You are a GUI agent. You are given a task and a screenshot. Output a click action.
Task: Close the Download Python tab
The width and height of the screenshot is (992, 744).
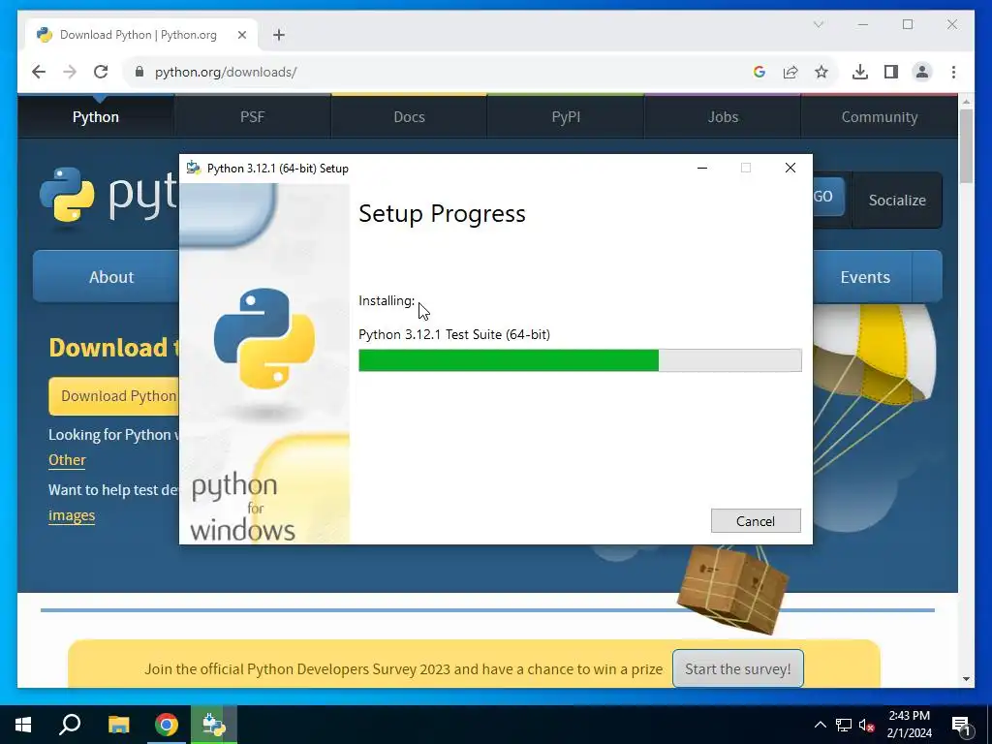[241, 35]
